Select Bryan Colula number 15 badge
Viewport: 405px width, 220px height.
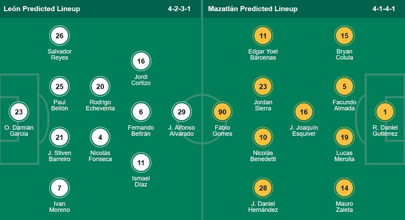[344, 35]
